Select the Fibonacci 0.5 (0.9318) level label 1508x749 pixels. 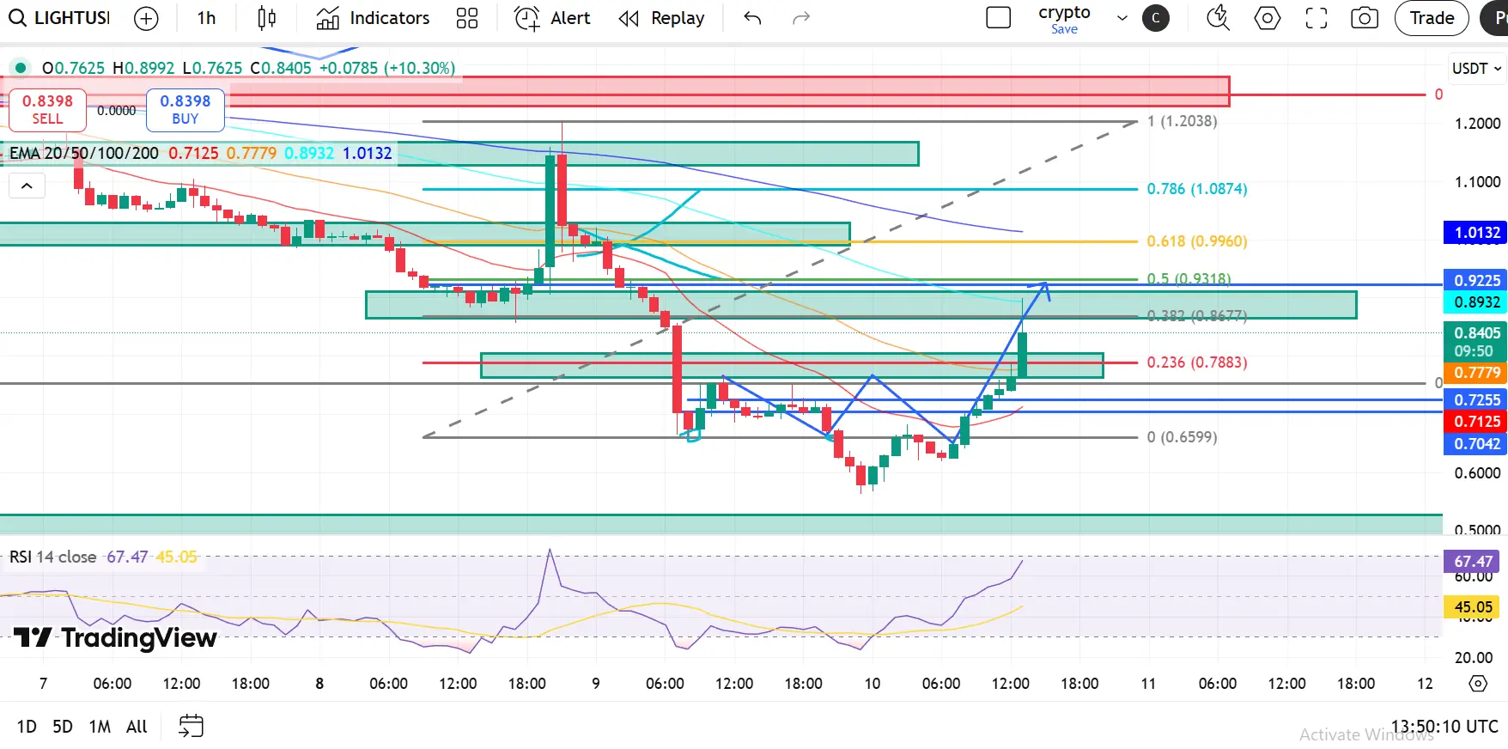1189,279
